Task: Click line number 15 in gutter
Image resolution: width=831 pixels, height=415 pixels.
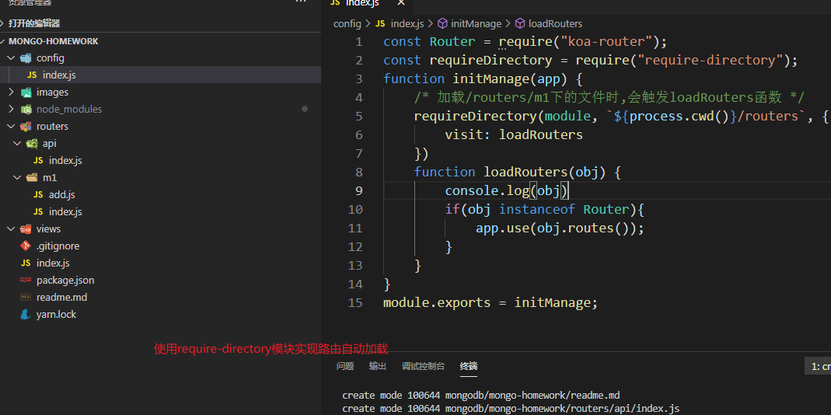Action: 355,302
